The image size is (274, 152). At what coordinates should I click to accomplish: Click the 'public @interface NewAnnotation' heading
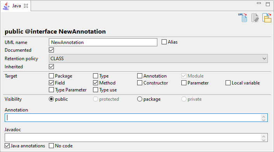(x=55, y=32)
